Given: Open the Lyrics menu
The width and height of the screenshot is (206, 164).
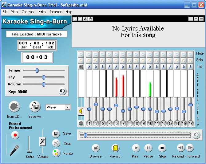Looking at the screenshot, I should [42, 12].
